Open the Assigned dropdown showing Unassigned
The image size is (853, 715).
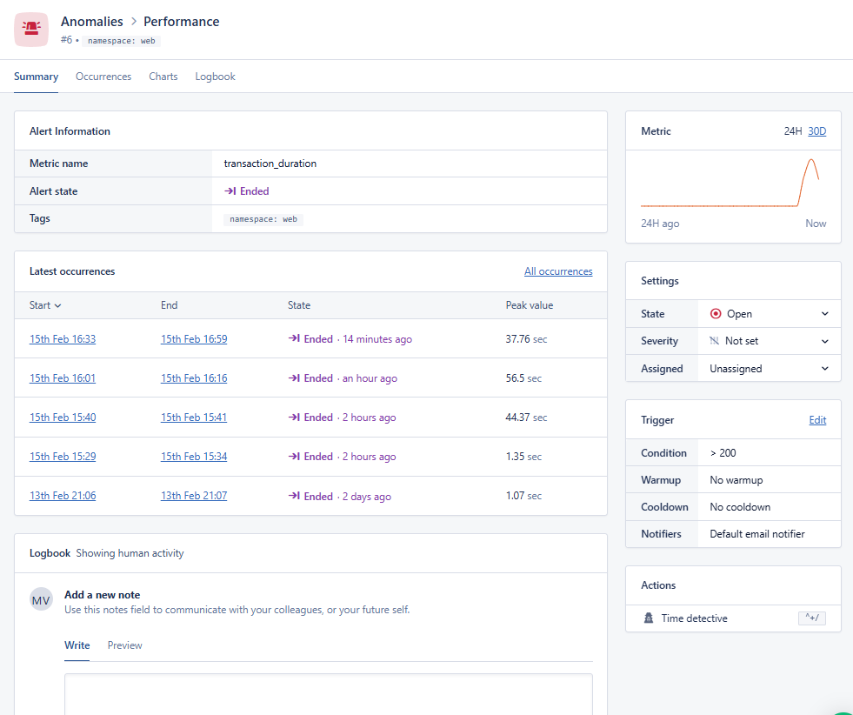point(769,369)
